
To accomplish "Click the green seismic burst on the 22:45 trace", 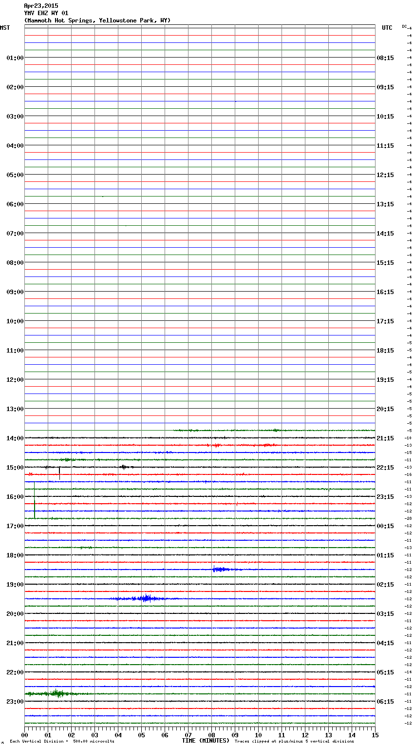I will (x=57, y=693).
